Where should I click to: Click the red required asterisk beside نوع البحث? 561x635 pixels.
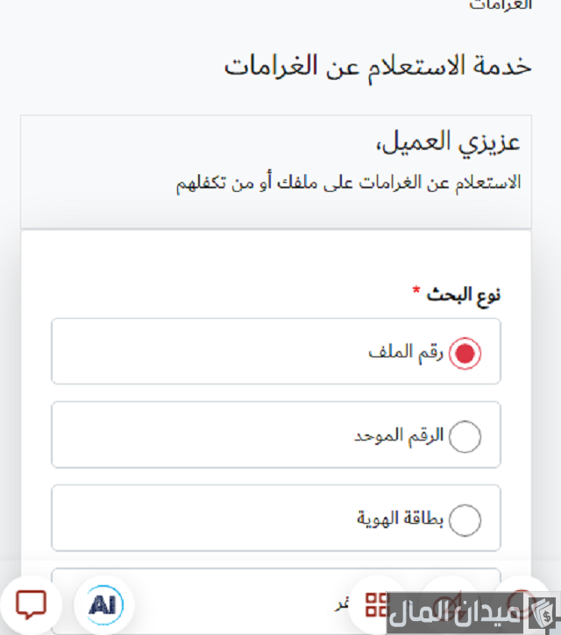coord(417,291)
